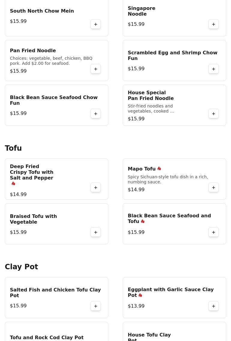231x341 pixels.
Task: Open House Tofu Clay Pot item
Action: pos(149,336)
